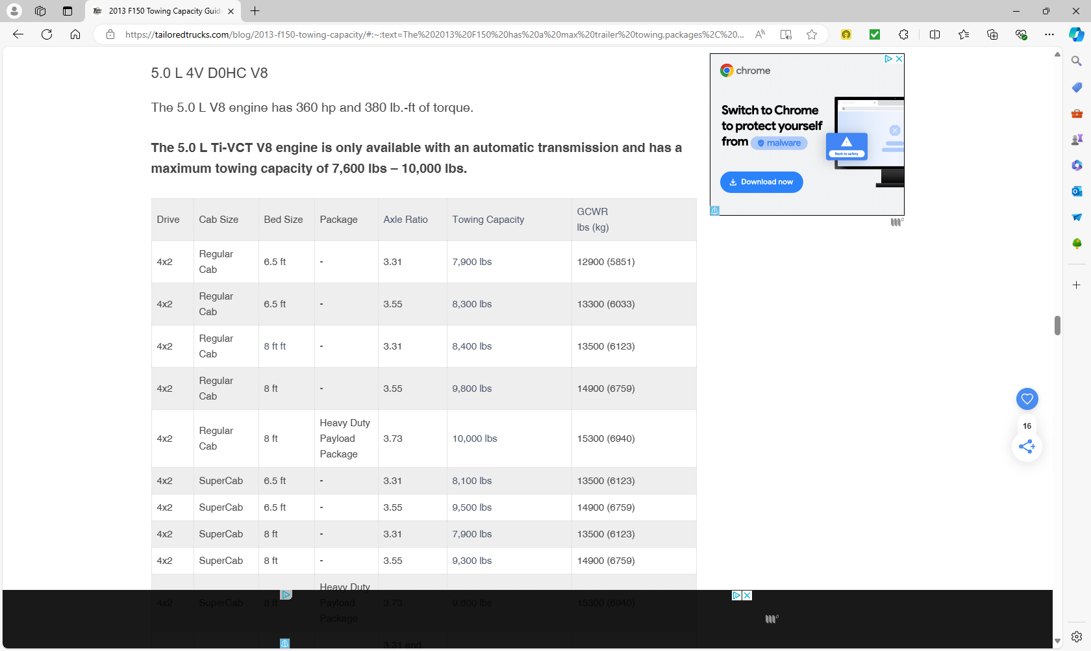Open sidebar Shopping tag icon
The image size is (1091, 651).
pos(1077,87)
